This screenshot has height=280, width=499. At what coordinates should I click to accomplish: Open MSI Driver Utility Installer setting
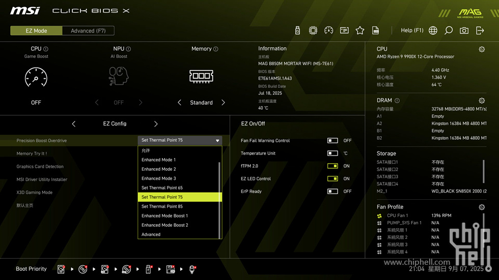point(42,180)
